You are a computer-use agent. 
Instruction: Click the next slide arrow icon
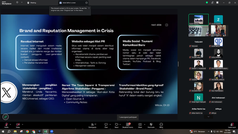[x=167, y=25]
